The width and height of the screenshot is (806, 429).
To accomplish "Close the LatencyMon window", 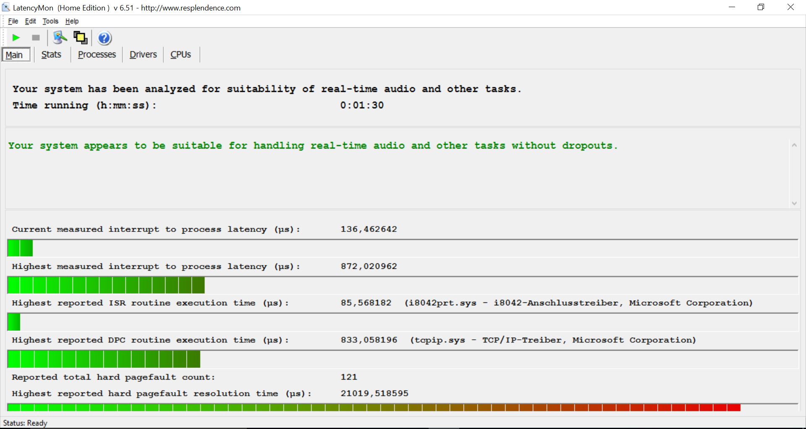I will [790, 7].
